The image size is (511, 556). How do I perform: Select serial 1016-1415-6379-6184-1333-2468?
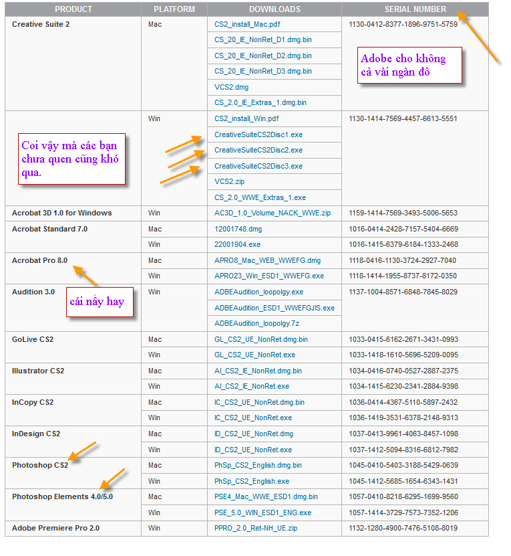pyautogui.click(x=403, y=245)
